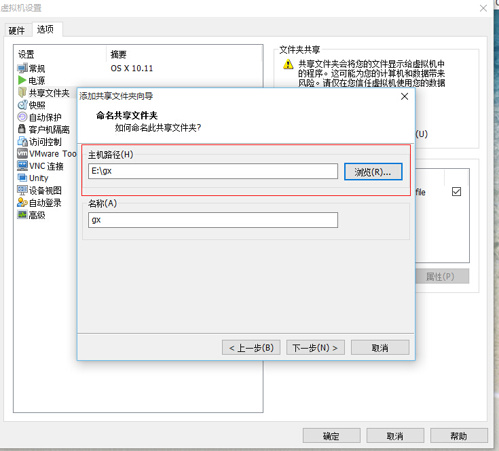Open 帮助 in the VM settings window
The image size is (499, 451).
tap(459, 436)
